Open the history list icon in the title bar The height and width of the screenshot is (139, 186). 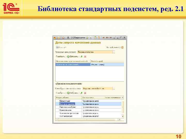point(91,38)
